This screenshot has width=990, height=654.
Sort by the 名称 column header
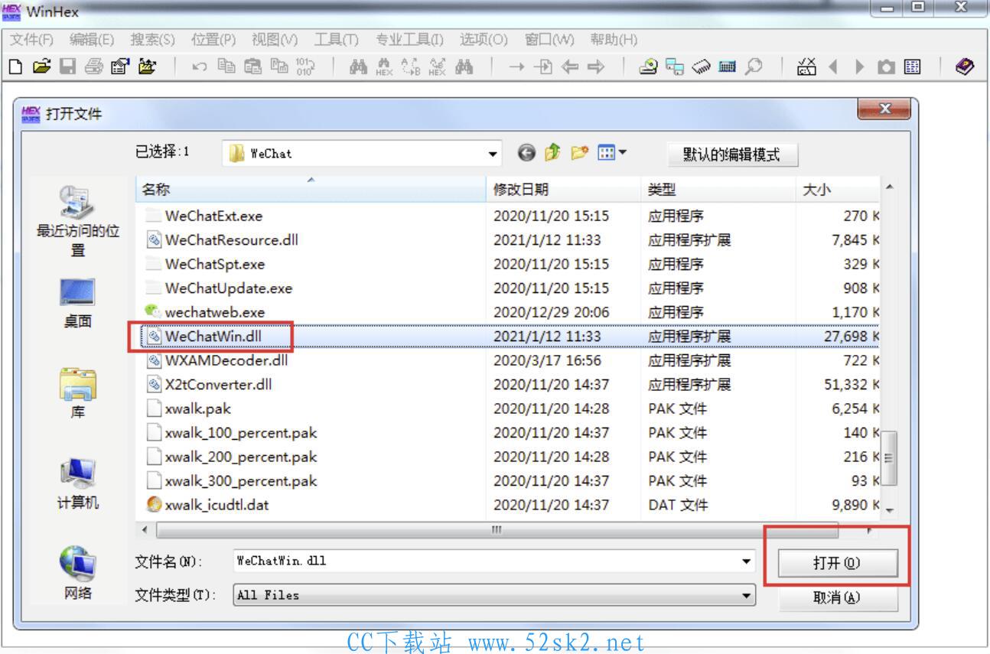[x=311, y=190]
